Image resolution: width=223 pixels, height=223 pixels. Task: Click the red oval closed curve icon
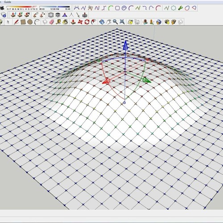click(x=187, y=8)
